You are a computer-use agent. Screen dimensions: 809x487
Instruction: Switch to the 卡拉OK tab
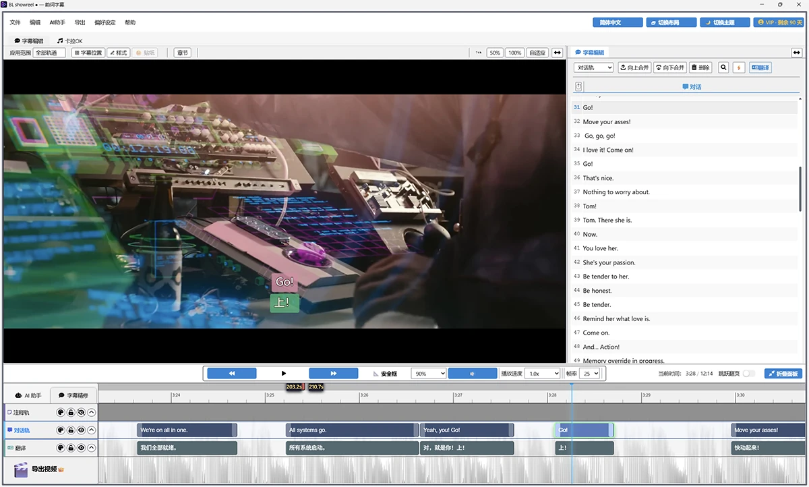[x=70, y=41]
